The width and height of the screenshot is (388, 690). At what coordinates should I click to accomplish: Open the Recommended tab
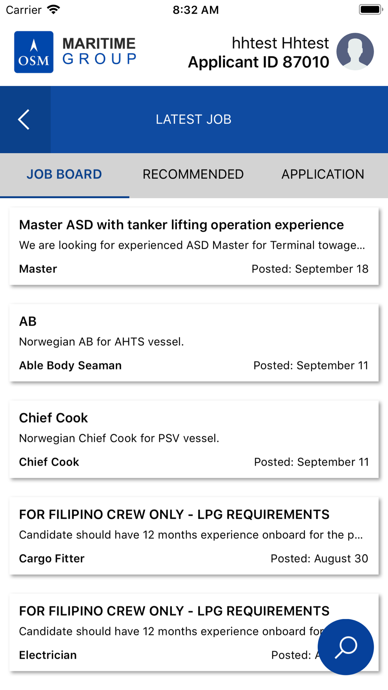tap(193, 174)
